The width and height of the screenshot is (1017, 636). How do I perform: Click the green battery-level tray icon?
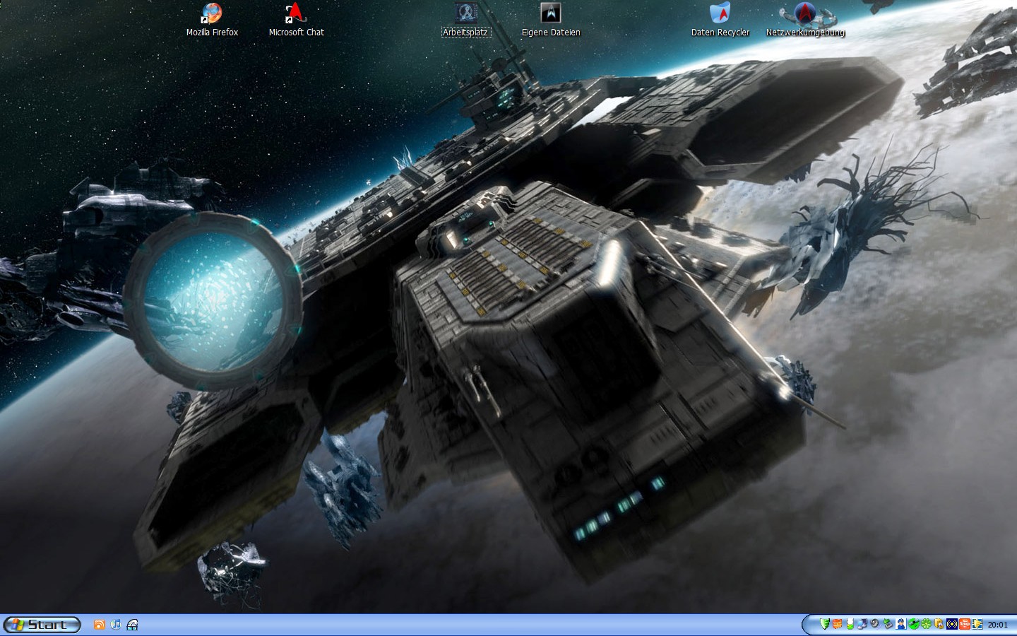tap(850, 624)
